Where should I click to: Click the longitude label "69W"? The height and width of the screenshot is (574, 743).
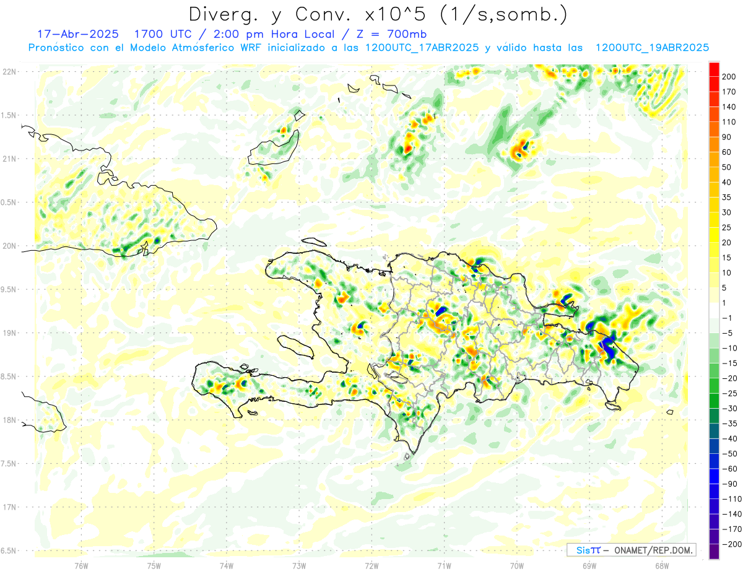pyautogui.click(x=589, y=565)
